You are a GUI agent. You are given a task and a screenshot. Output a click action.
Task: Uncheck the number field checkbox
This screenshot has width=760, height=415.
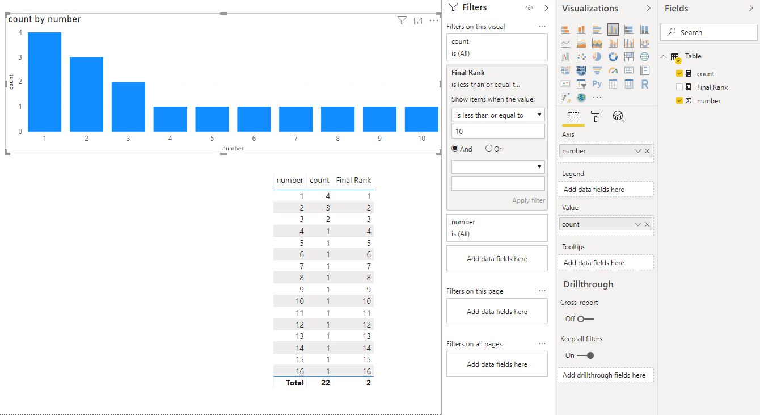(x=679, y=100)
